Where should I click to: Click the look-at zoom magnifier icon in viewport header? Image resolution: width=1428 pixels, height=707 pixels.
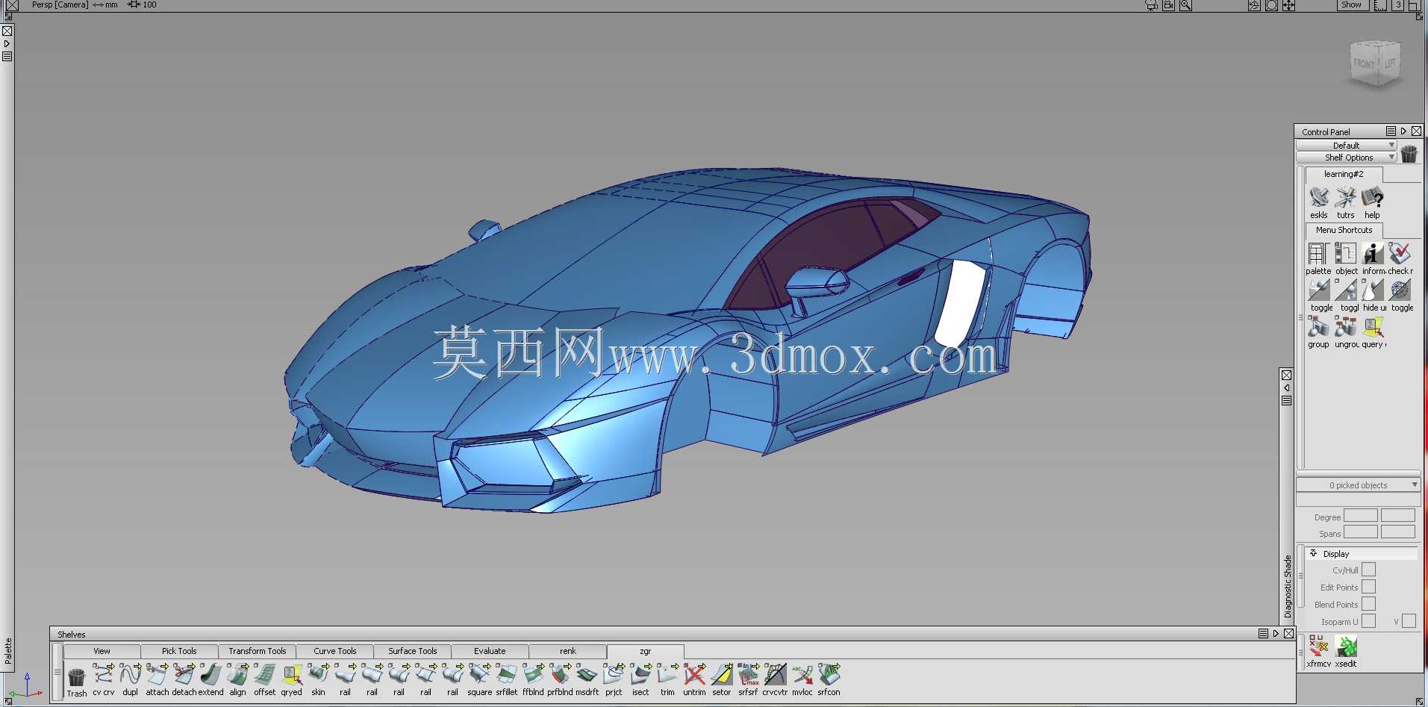(x=1185, y=5)
